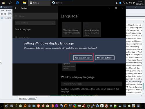Confirm with "Yes, sign out now"
This screenshot has width=145, height=109.
coord(83,58)
